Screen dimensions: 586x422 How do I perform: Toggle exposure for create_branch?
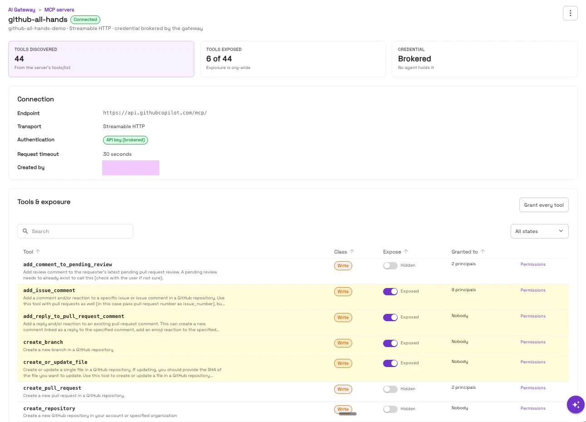click(390, 343)
